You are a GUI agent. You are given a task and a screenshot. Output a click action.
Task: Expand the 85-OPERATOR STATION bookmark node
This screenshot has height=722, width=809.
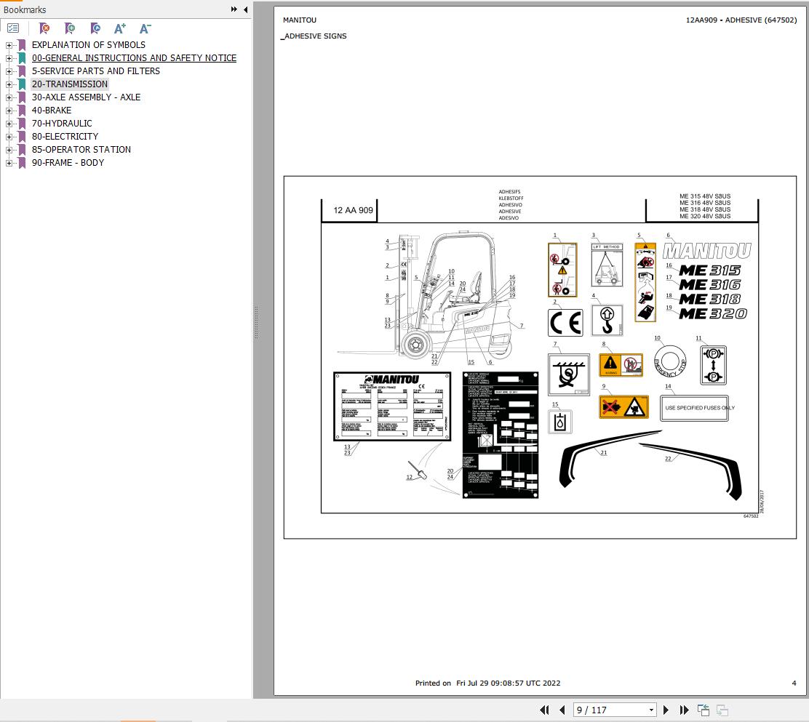click(x=9, y=150)
